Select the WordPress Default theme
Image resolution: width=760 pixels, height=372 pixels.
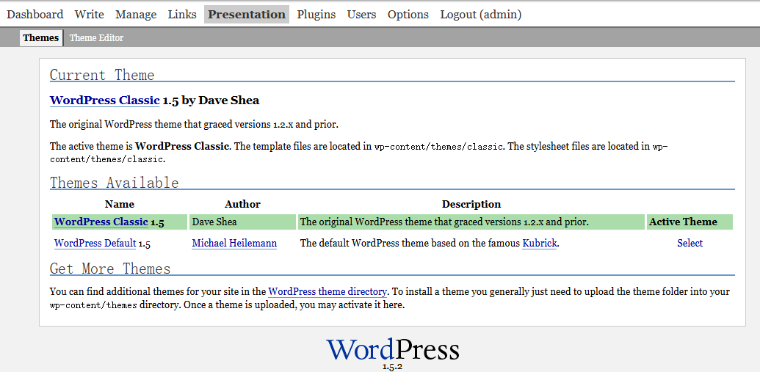click(x=690, y=243)
